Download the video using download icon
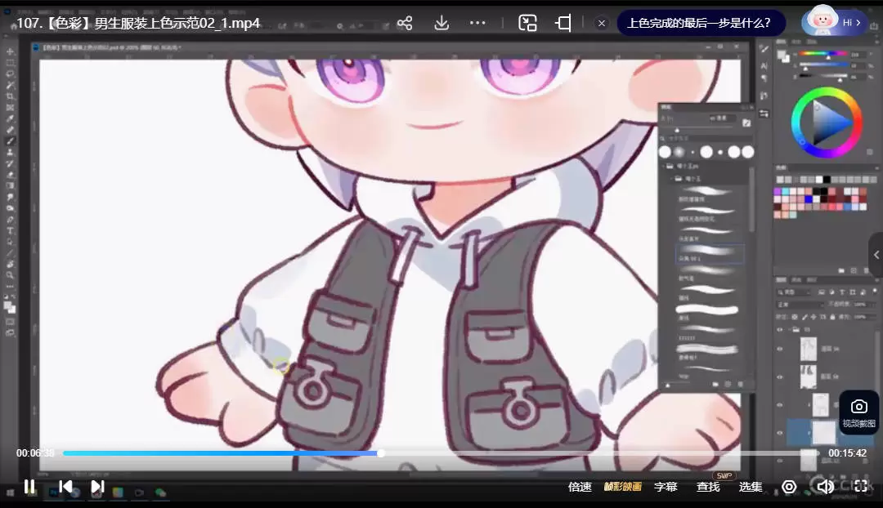The height and width of the screenshot is (508, 883). click(x=441, y=23)
